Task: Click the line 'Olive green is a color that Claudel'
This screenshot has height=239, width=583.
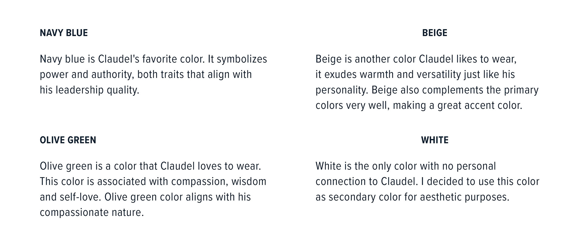Action: (117, 166)
